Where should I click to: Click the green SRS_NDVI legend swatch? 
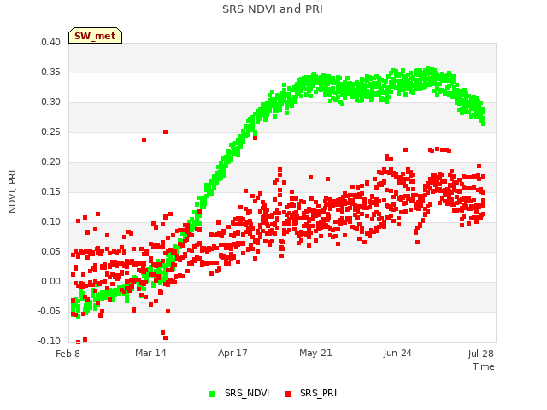pyautogui.click(x=212, y=394)
